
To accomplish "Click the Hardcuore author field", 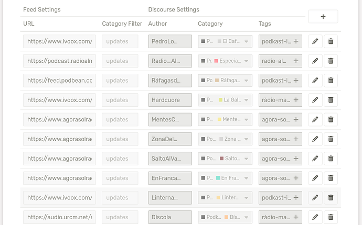I will [170, 100].
